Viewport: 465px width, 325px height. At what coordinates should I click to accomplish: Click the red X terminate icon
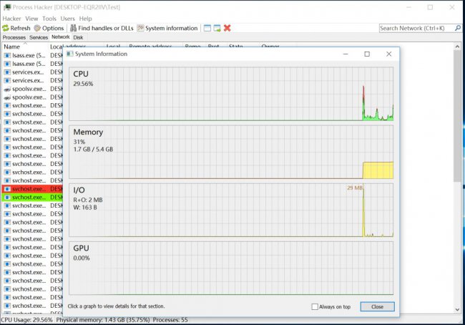pyautogui.click(x=227, y=28)
